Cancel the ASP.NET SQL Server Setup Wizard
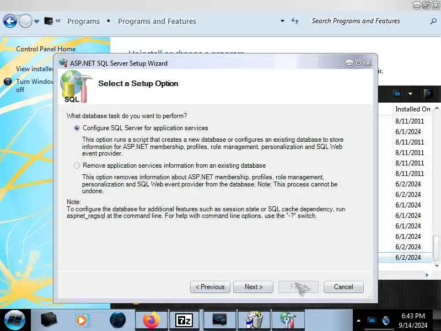 343,287
